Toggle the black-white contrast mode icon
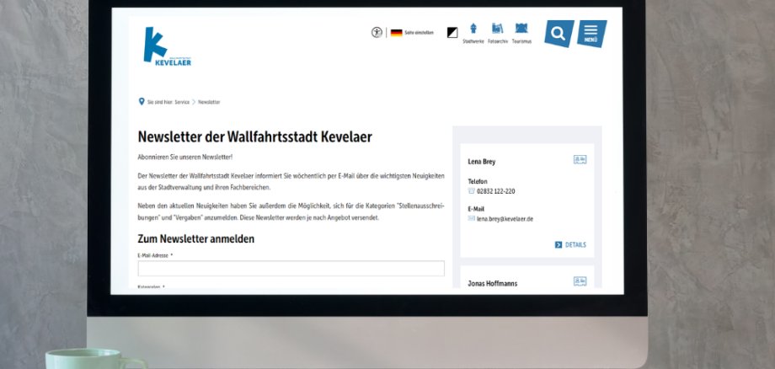Image resolution: width=775 pixels, height=369 pixels. pos(452,33)
